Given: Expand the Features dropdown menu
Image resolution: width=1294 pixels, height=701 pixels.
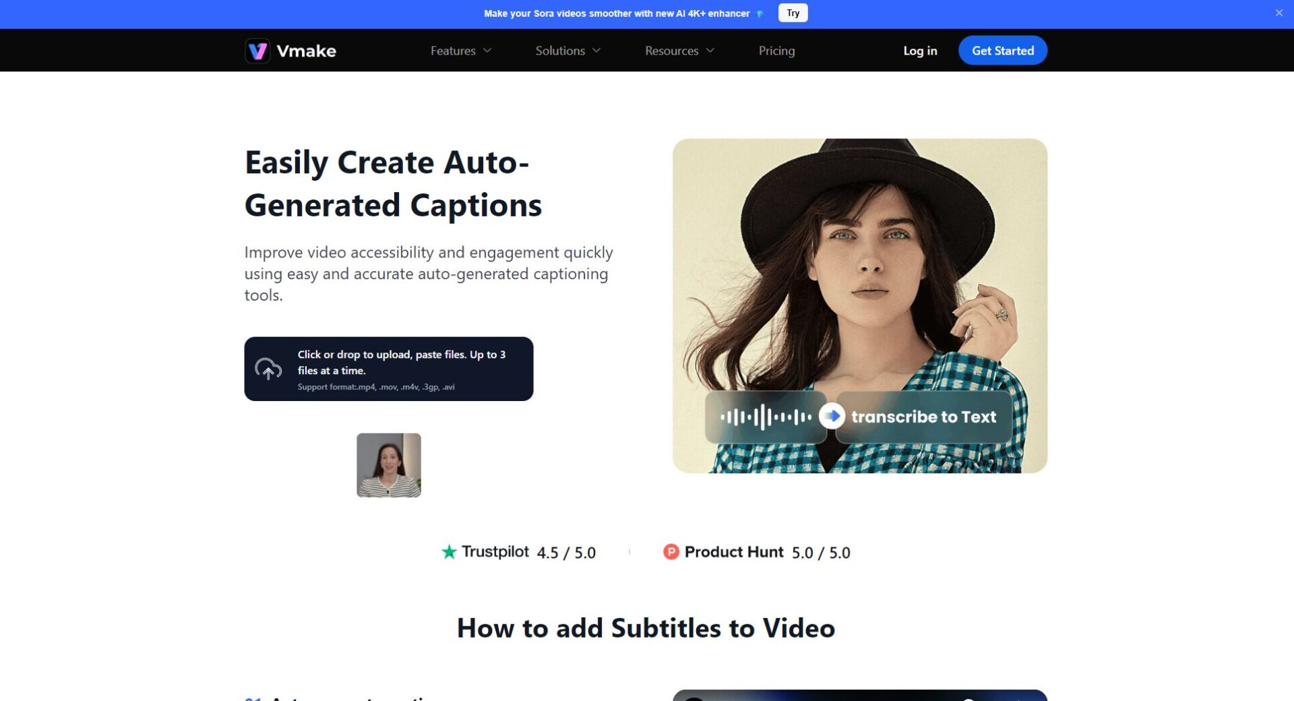Looking at the screenshot, I should click(x=460, y=51).
